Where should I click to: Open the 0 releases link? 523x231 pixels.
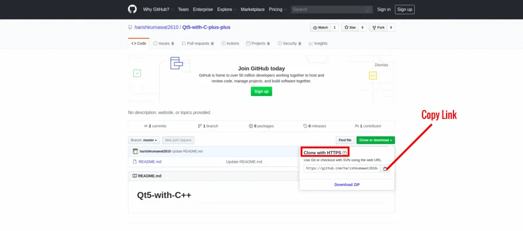314,126
